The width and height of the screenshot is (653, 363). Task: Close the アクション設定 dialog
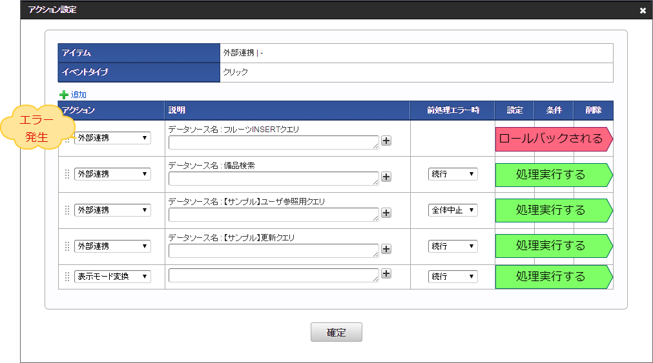[643, 11]
